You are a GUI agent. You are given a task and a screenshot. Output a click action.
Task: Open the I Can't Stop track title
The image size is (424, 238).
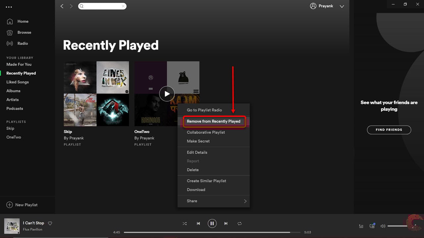click(x=33, y=223)
